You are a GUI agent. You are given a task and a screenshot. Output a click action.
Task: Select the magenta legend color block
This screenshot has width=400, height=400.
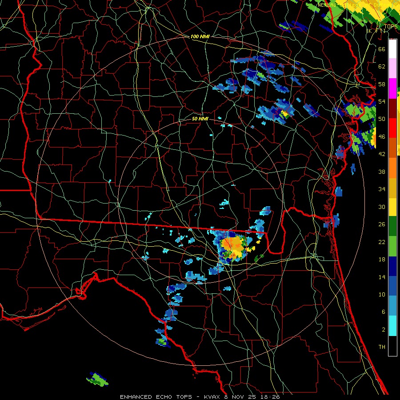[392, 88]
